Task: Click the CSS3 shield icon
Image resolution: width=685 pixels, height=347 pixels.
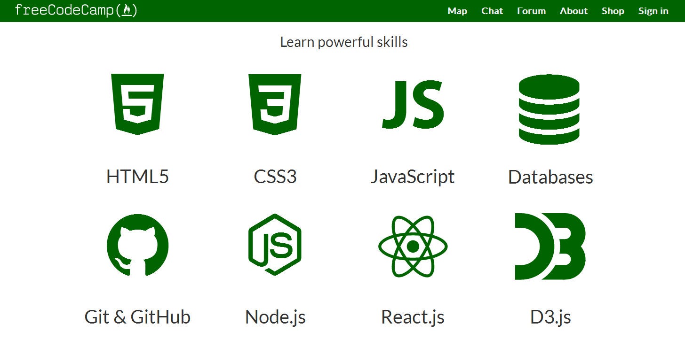Action: pos(275,104)
